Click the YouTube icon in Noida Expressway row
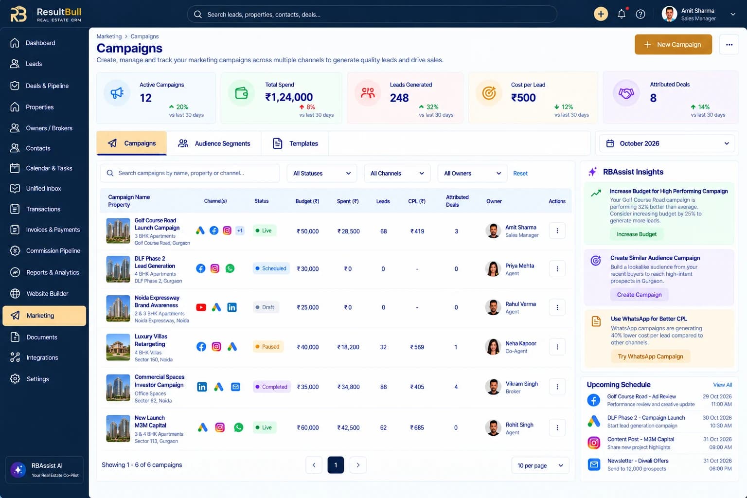 coord(201,307)
